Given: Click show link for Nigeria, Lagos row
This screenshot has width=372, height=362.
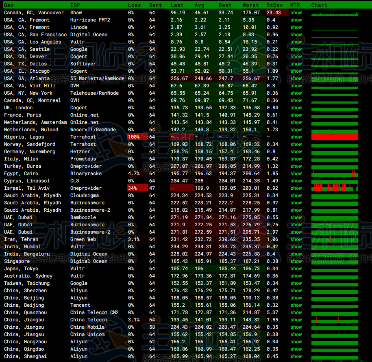Looking at the screenshot, I should pyautogui.click(x=296, y=137).
